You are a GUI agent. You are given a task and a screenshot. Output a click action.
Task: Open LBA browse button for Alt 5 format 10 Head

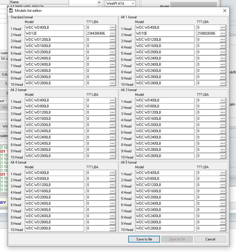point(223,228)
